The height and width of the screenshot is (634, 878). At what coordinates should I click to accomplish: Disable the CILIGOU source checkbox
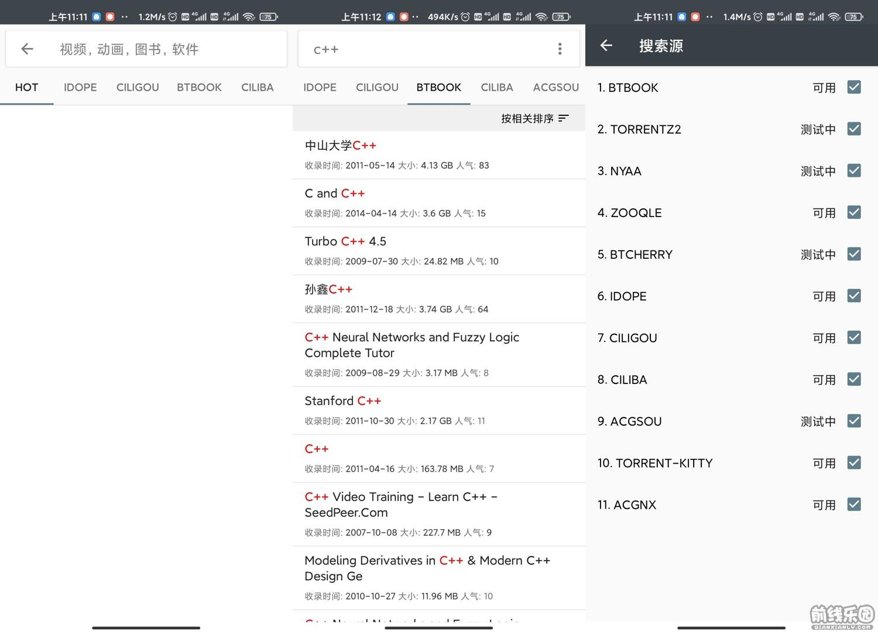854,338
